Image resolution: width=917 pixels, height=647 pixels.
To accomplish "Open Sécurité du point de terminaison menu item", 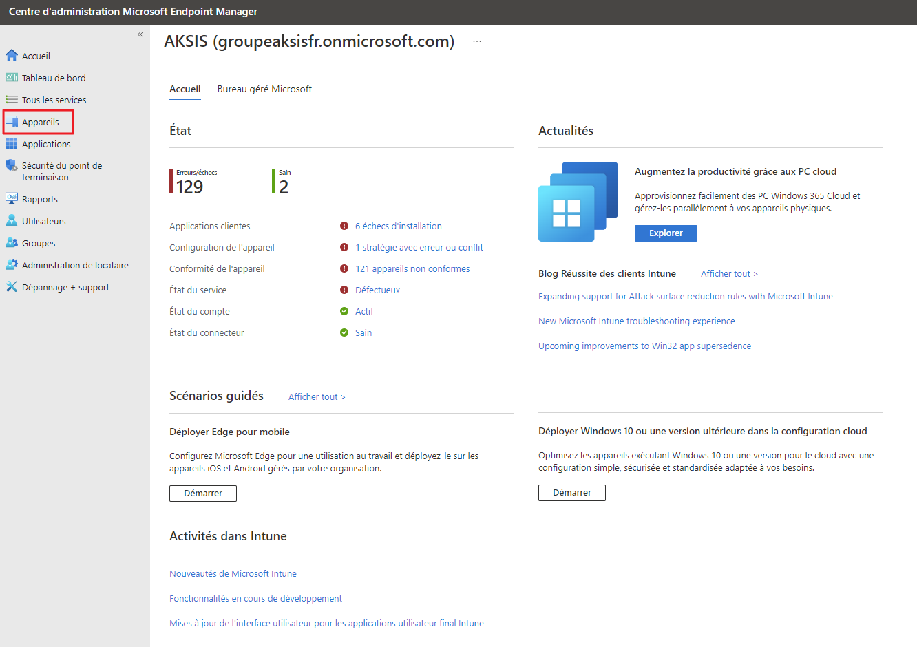I will tap(62, 171).
